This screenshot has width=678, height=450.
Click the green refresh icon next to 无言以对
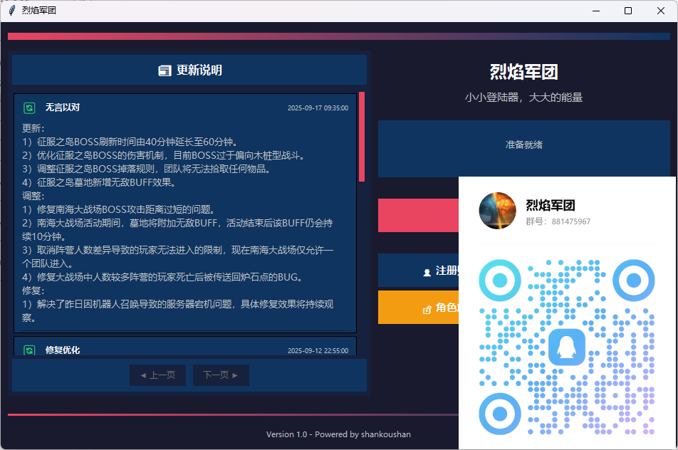pyautogui.click(x=29, y=108)
